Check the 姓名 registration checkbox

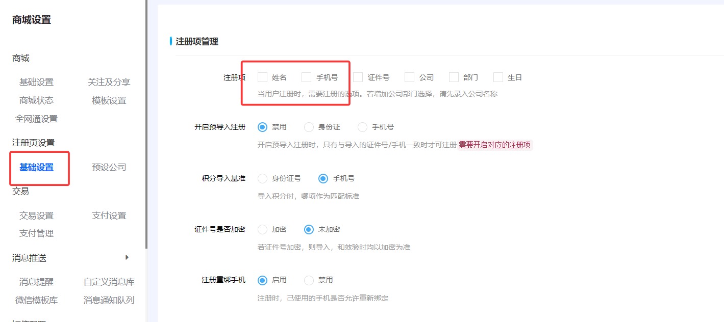click(263, 77)
